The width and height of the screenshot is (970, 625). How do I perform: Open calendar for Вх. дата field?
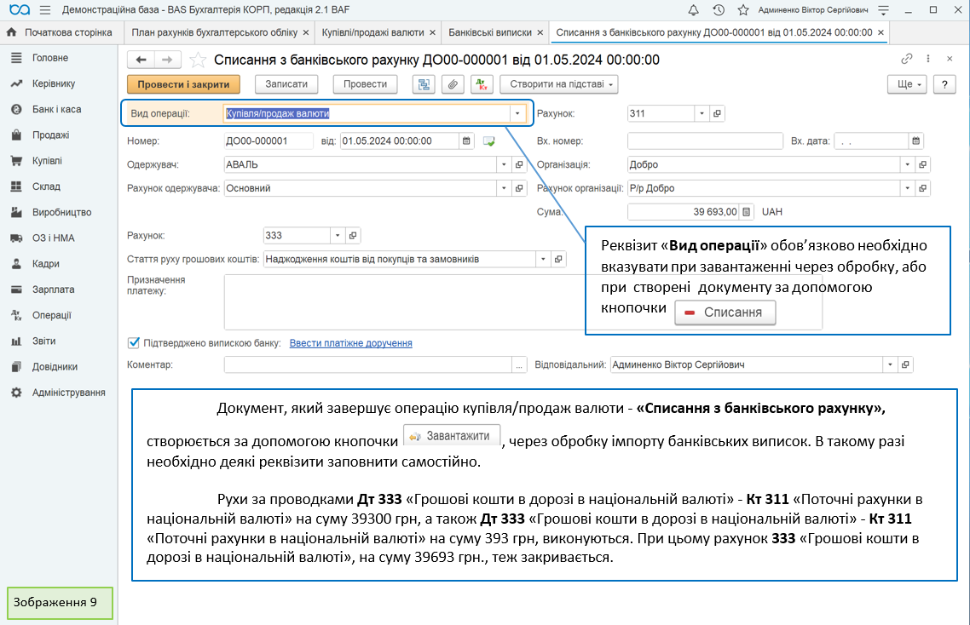click(x=915, y=141)
